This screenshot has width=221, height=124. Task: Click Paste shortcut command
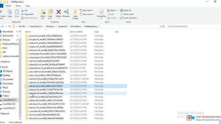coord(29,18)
